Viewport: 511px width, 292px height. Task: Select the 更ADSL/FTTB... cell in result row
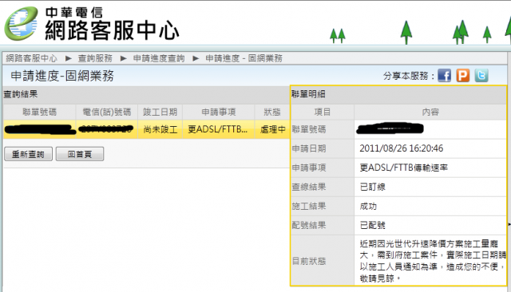coord(218,129)
